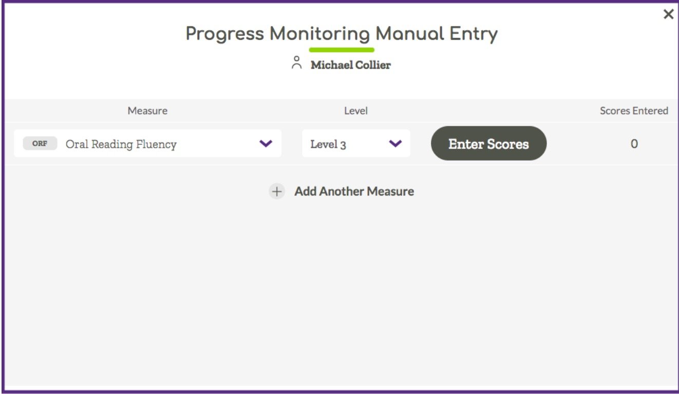Click the student profile icon above the measure table

[x=297, y=64]
